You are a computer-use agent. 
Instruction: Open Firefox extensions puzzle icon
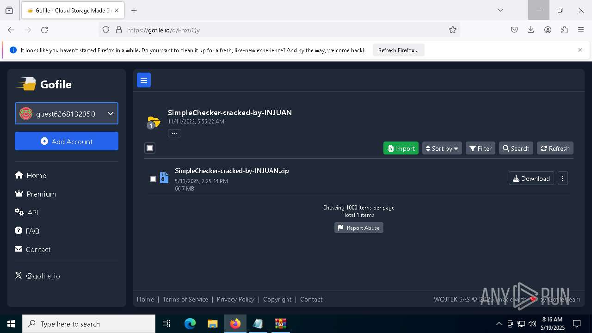[564, 30]
